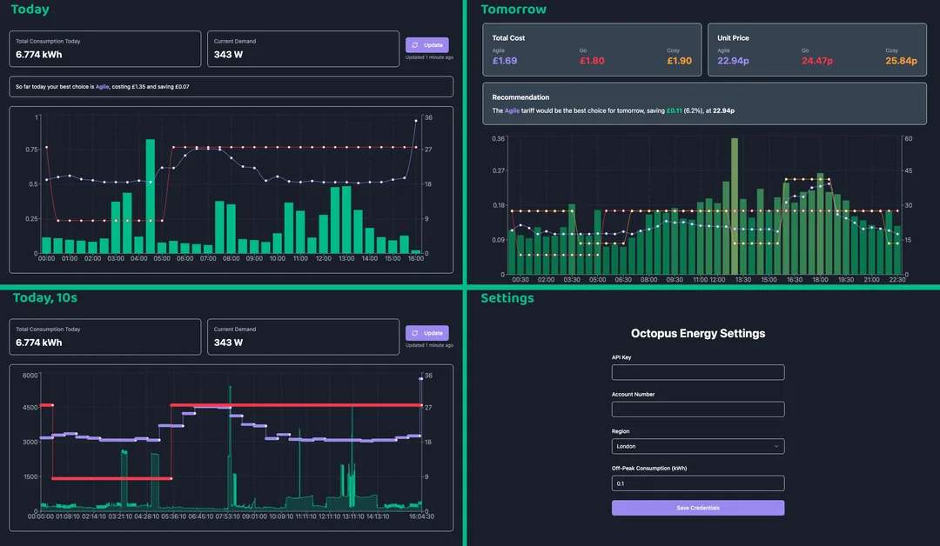Click the Unit Price card title
Image resolution: width=940 pixels, height=546 pixels.
(733, 37)
